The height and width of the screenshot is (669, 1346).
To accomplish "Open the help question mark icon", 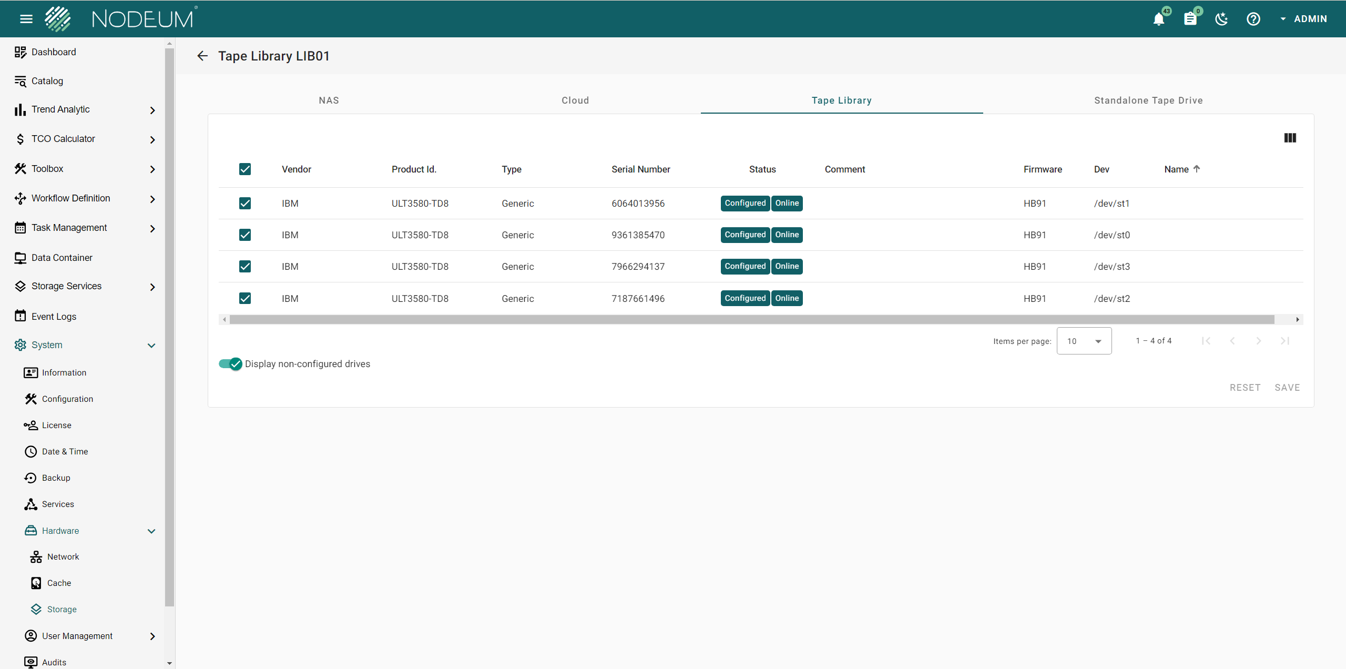I will pos(1253,19).
